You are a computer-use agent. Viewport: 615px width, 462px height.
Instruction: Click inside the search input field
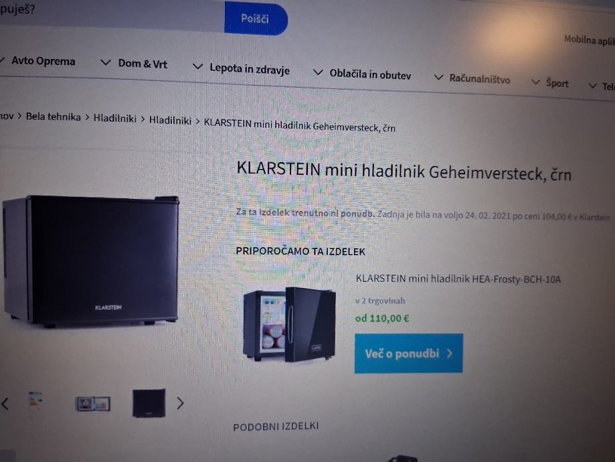(x=112, y=14)
